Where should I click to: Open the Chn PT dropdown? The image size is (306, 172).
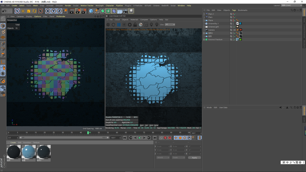point(170,25)
